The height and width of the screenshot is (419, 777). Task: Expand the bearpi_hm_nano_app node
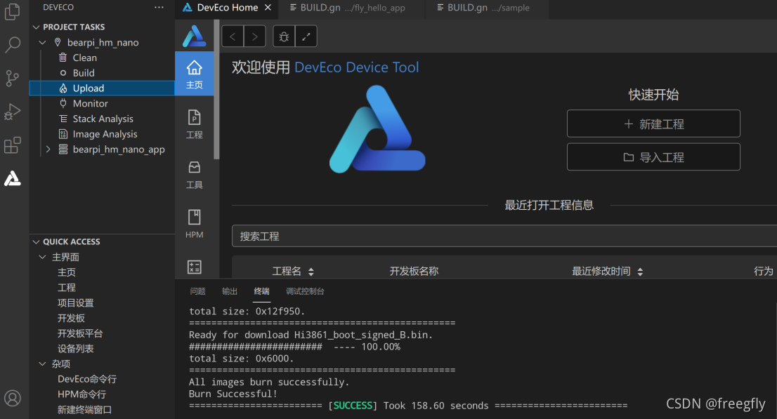tap(48, 149)
